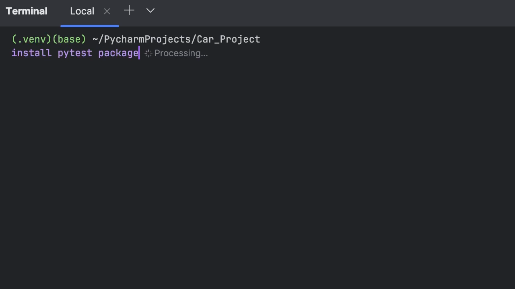515x289 pixels.
Task: Click the Processing... status text
Action: pyautogui.click(x=181, y=53)
